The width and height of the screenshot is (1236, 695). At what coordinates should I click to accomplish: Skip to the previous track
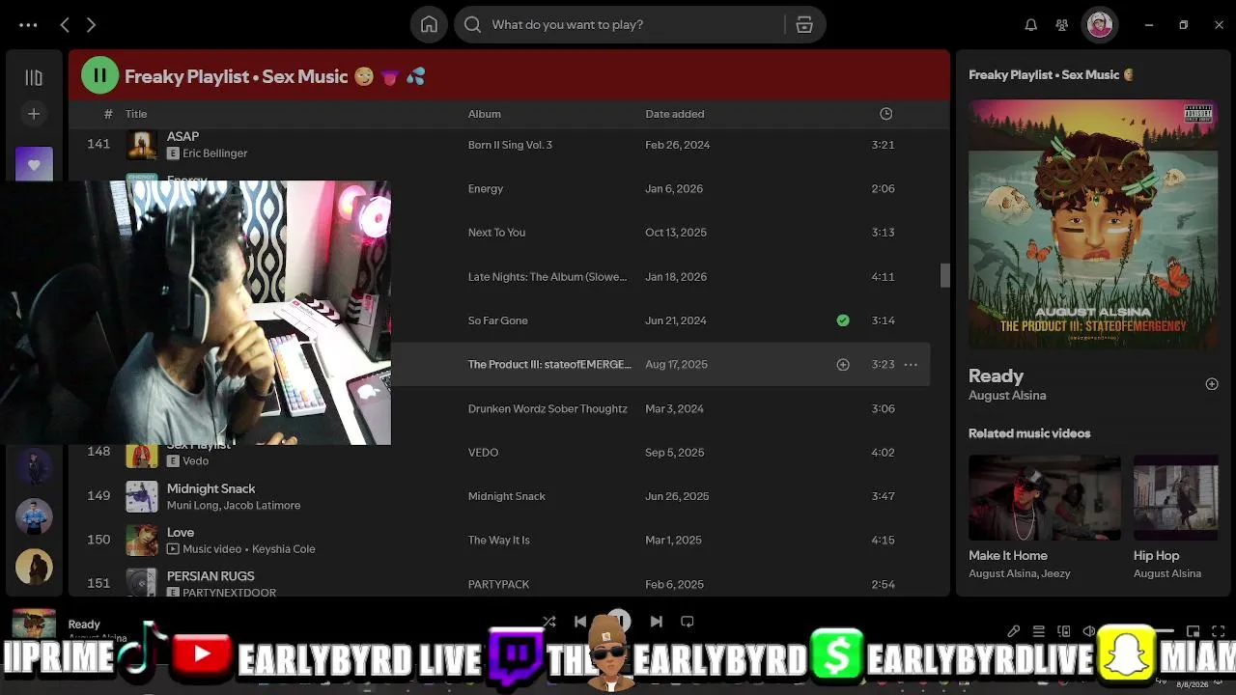pyautogui.click(x=580, y=623)
